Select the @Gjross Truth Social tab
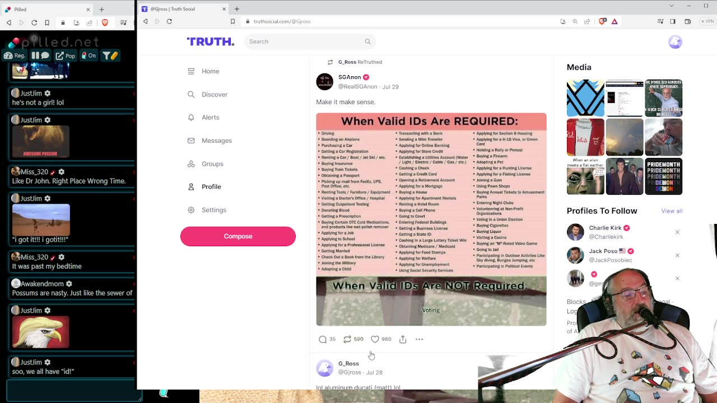Viewport: 717px width, 403px height. [x=184, y=9]
